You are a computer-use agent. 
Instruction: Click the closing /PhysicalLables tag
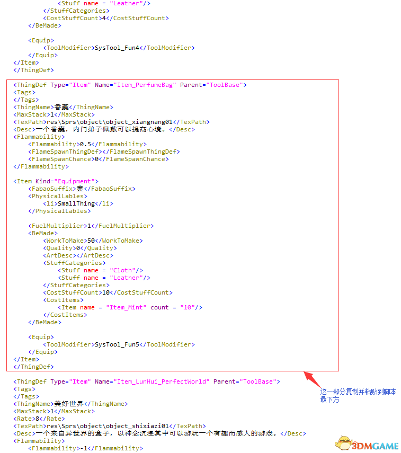[x=59, y=211]
